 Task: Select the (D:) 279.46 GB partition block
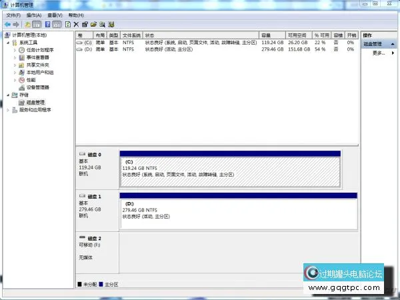point(239,211)
